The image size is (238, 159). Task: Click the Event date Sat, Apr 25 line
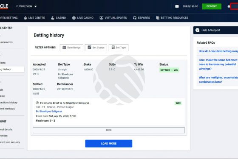pyautogui.click(x=56, y=116)
